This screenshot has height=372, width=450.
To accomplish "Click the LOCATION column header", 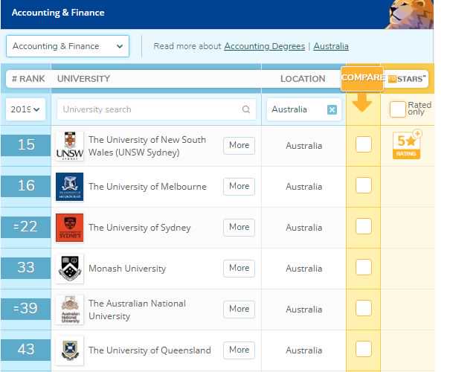I will 302,78.
